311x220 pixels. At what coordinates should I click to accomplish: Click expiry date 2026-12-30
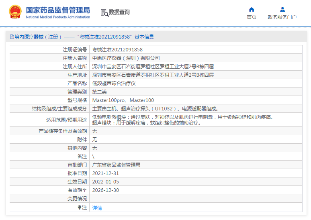pos(106,190)
